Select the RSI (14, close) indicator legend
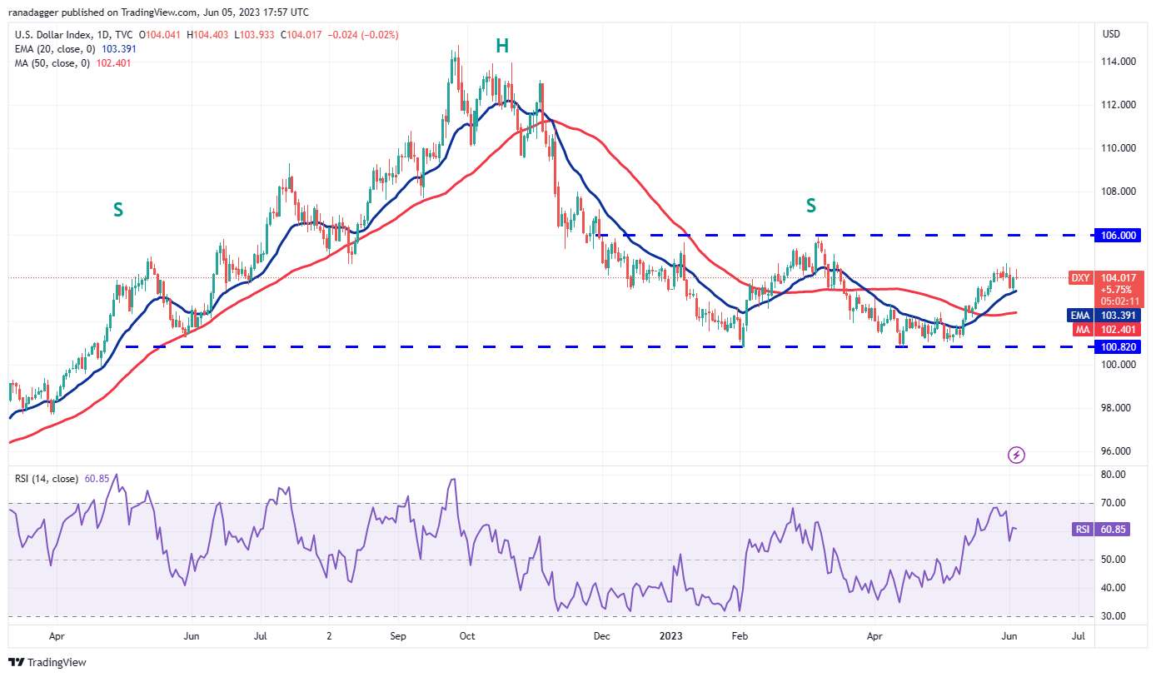 click(x=47, y=479)
